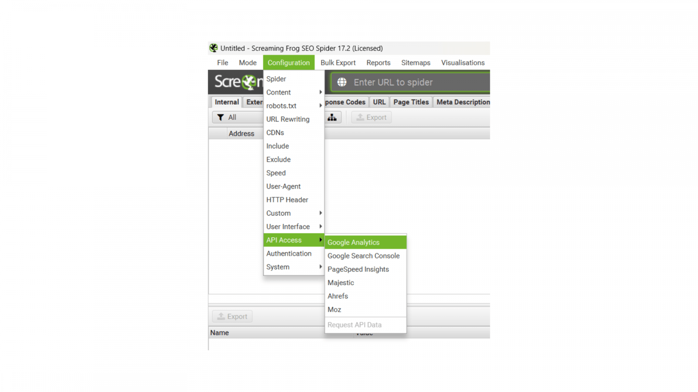The image size is (698, 392).
Task: Select Majestic from the API submenu
Action: pyautogui.click(x=366, y=283)
